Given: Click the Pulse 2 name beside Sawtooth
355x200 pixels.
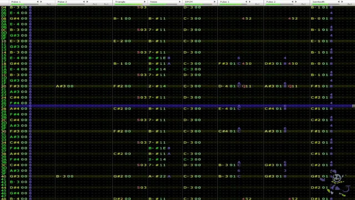Looking at the screenshot, I should [271, 2].
